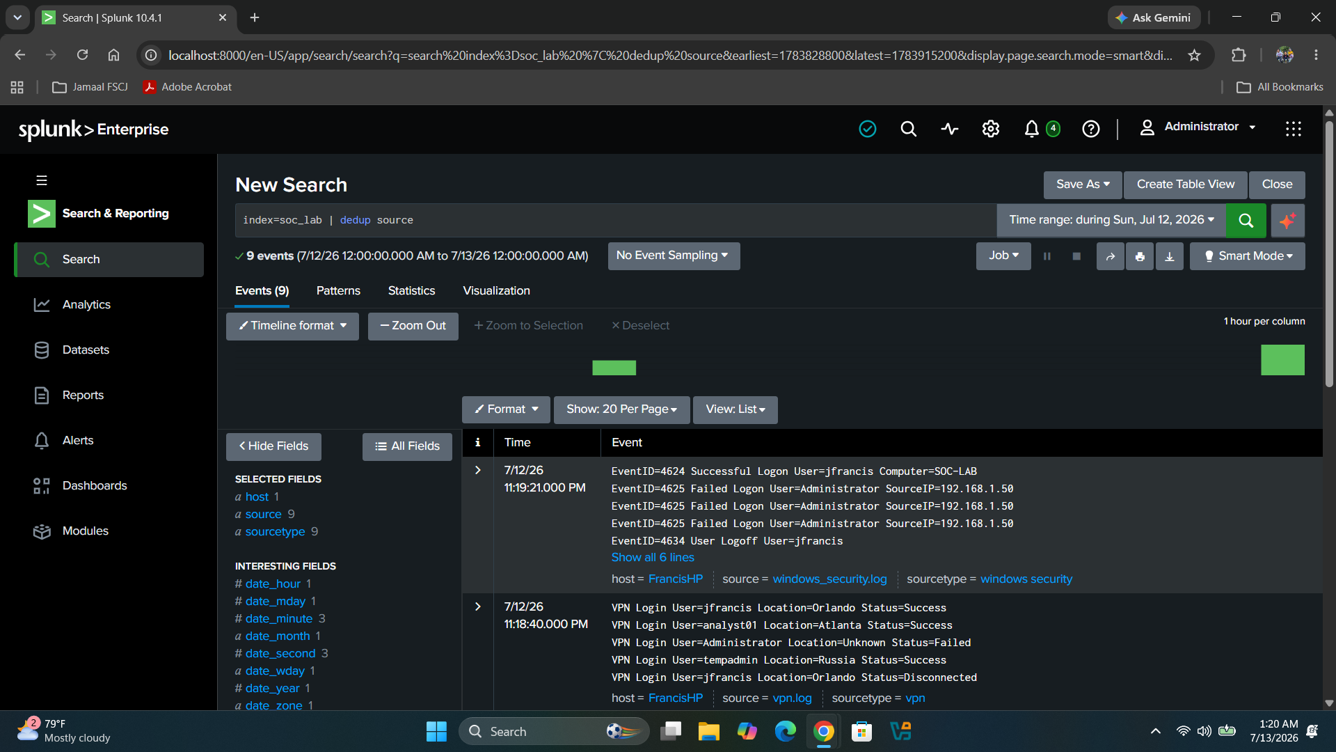
Task: Zoom Out the timeline
Action: [413, 326]
